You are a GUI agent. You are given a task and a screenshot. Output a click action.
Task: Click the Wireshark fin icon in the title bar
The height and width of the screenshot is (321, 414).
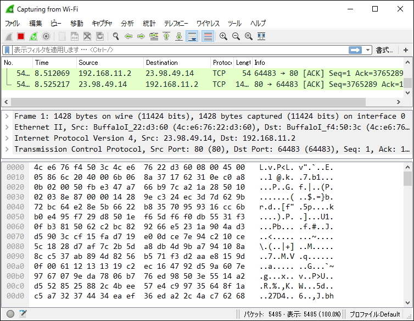click(x=9, y=9)
